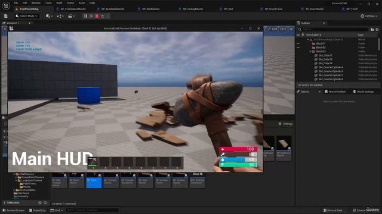The image size is (382, 214).
Task: Click the viewport camera speed button
Action: pos(283,29)
